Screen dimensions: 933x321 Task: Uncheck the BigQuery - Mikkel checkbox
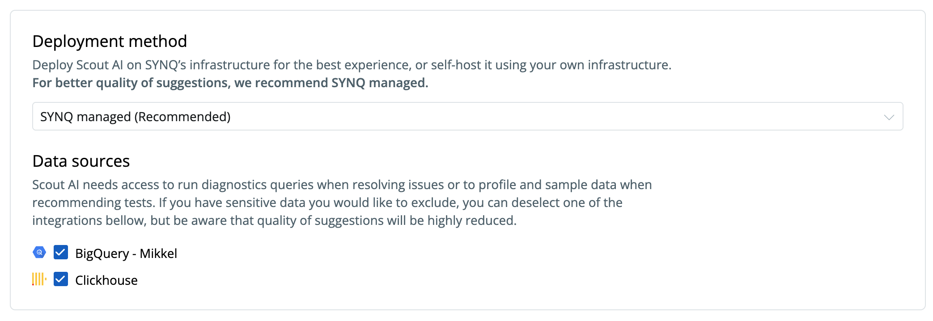pos(61,253)
